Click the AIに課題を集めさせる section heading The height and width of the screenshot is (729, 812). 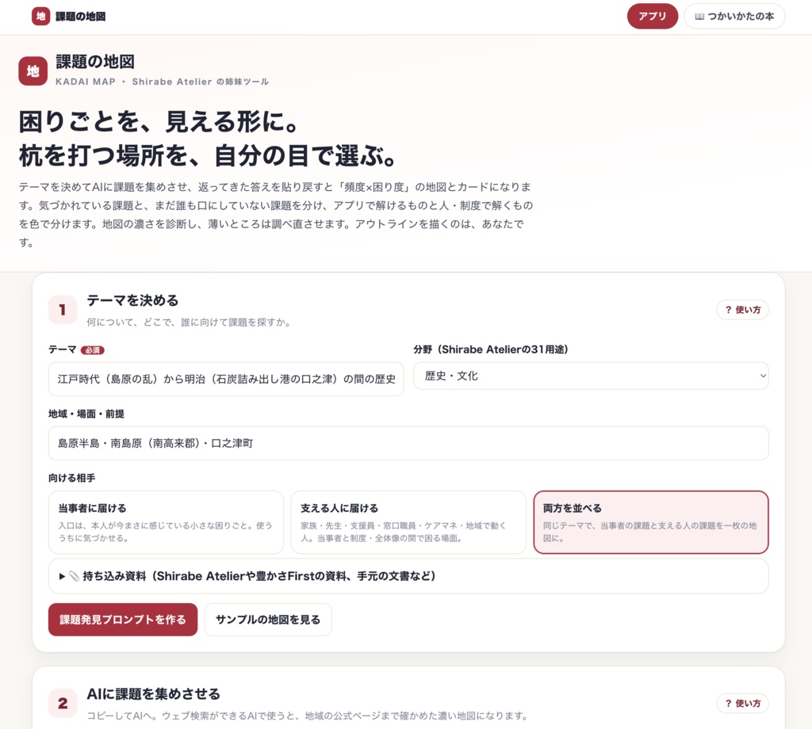pyautogui.click(x=153, y=694)
